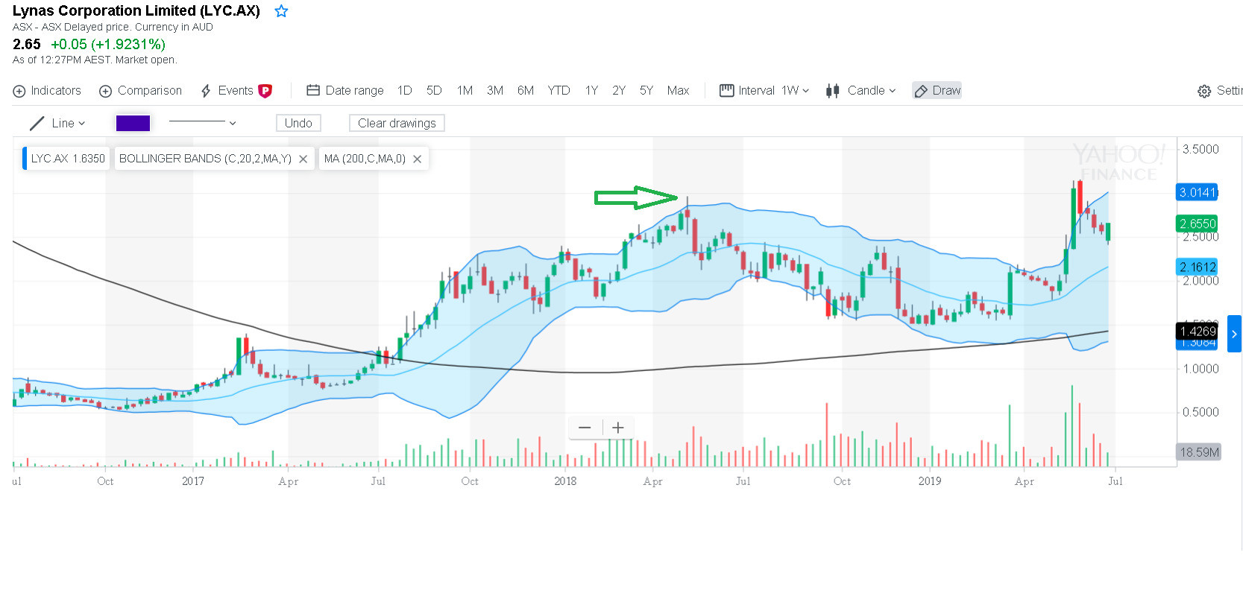
Task: Click the candlestick icon next to Candle
Action: (833, 91)
